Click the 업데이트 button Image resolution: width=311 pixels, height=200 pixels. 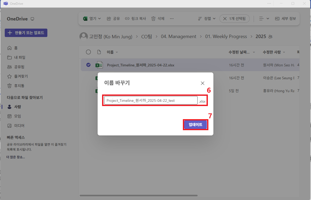pyautogui.click(x=195, y=125)
